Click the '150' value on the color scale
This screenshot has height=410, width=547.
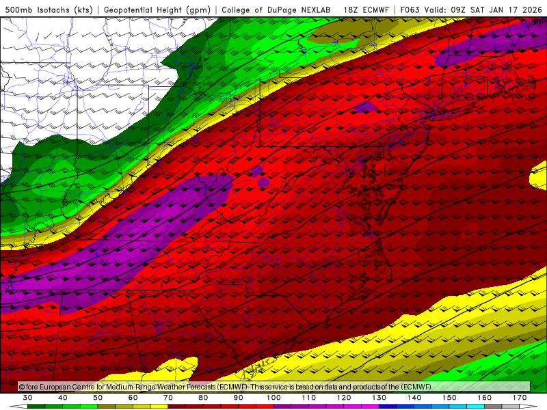pos(449,398)
